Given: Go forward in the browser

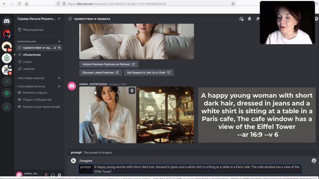Looking at the screenshot, I should coord(11,3).
